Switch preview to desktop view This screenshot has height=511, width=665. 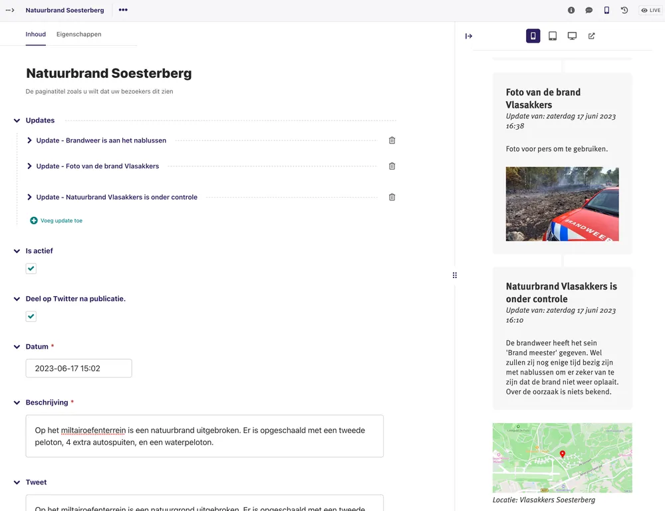coord(572,36)
